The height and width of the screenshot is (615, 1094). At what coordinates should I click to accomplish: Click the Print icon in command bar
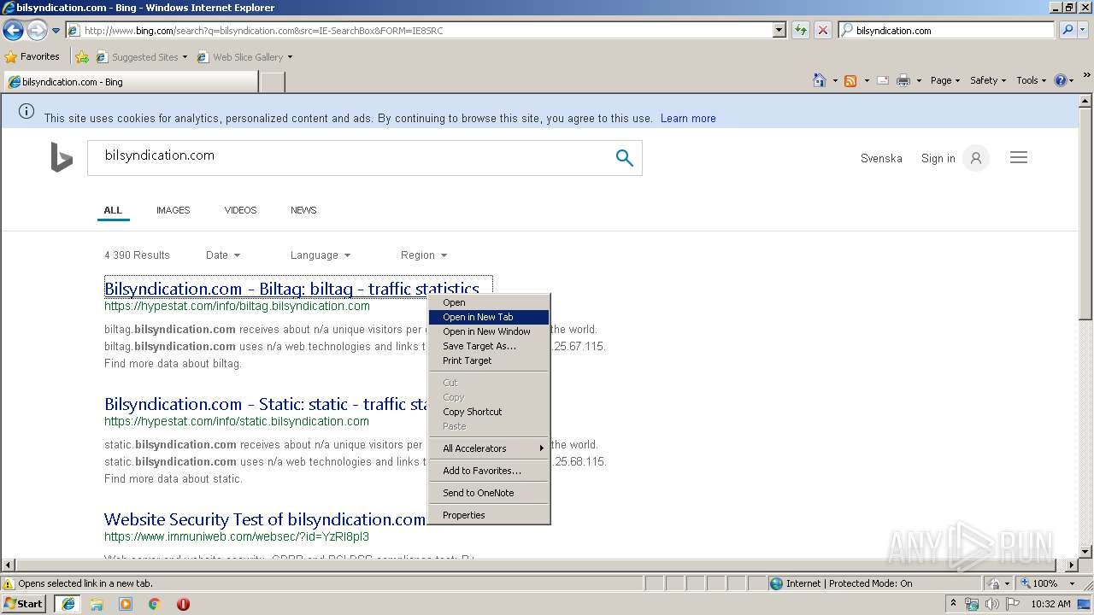(903, 80)
